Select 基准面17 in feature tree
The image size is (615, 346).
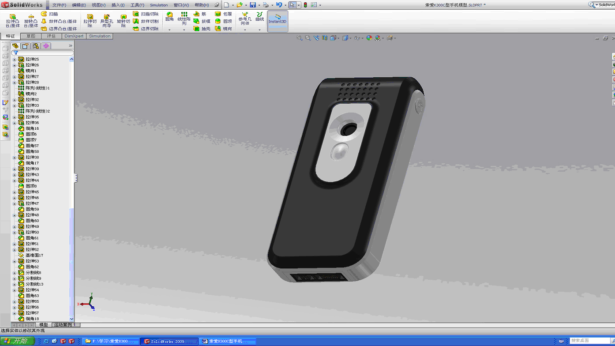pos(31,256)
